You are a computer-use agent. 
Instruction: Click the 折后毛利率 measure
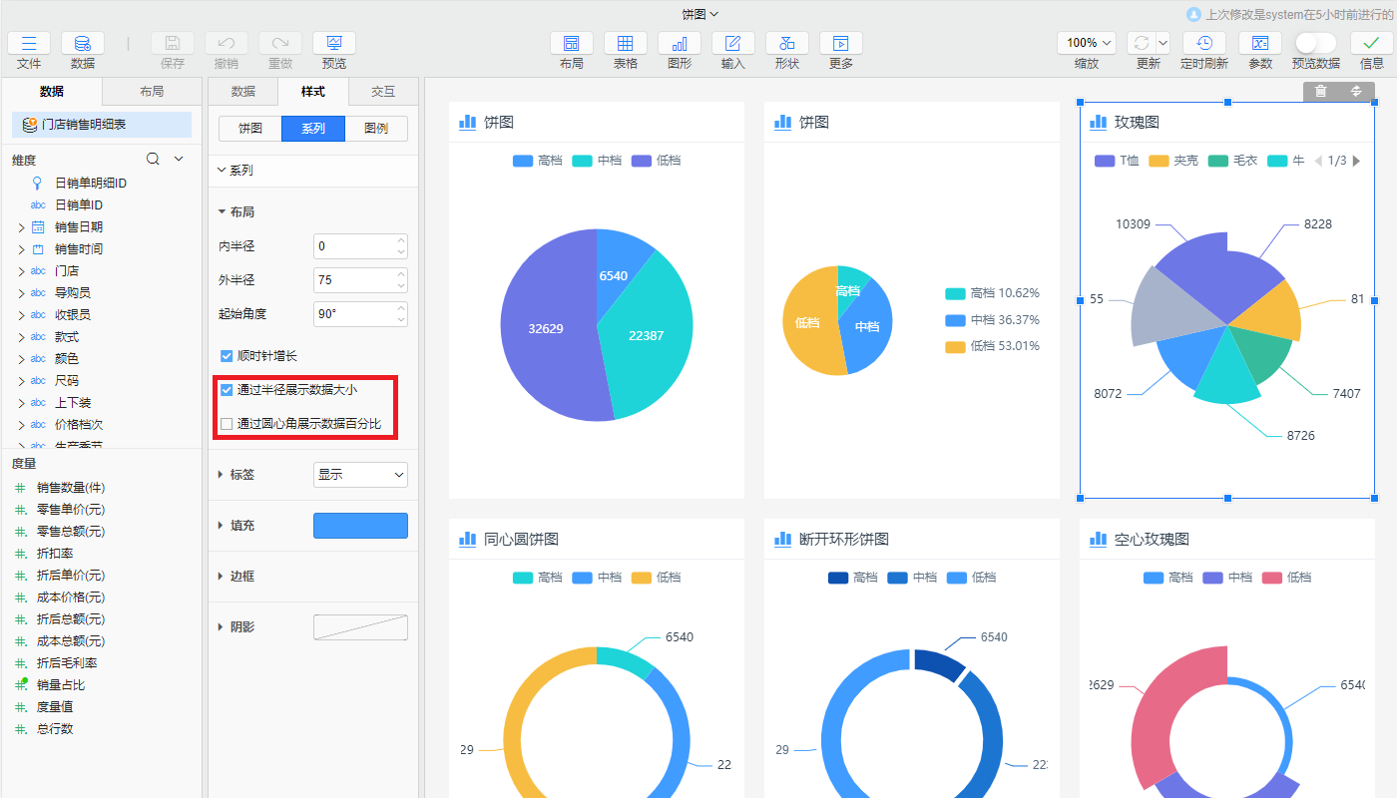[67, 663]
